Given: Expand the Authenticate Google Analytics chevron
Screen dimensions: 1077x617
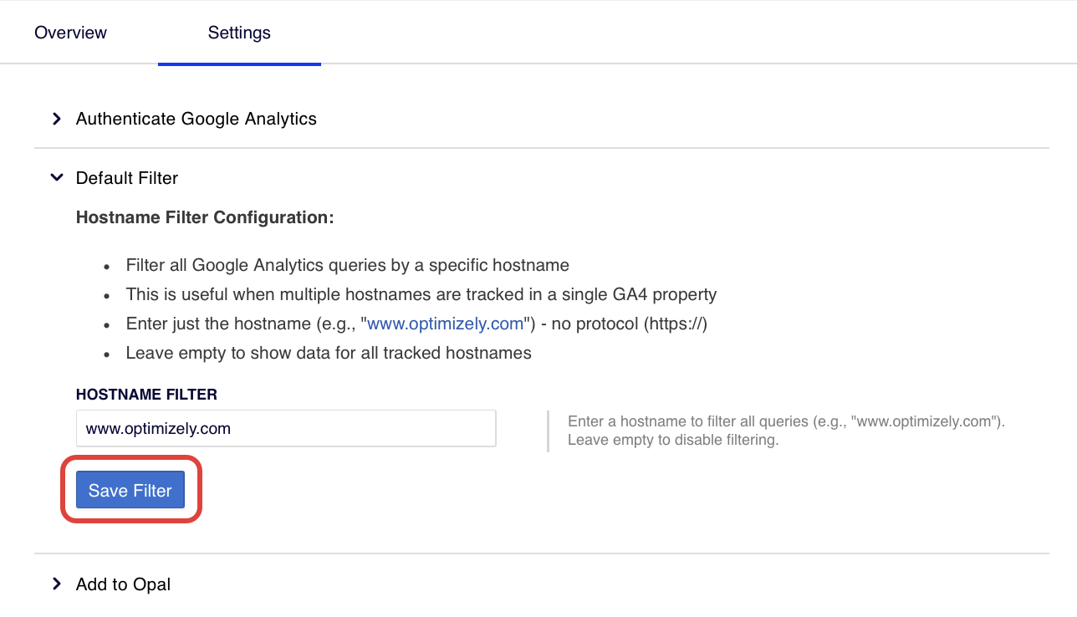Looking at the screenshot, I should pyautogui.click(x=57, y=119).
